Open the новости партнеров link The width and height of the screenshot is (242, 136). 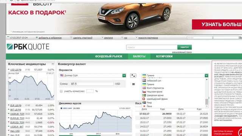tap(148, 38)
